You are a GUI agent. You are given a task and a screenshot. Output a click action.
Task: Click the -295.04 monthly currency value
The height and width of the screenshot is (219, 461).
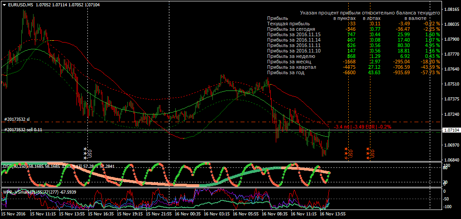[x=401, y=62]
